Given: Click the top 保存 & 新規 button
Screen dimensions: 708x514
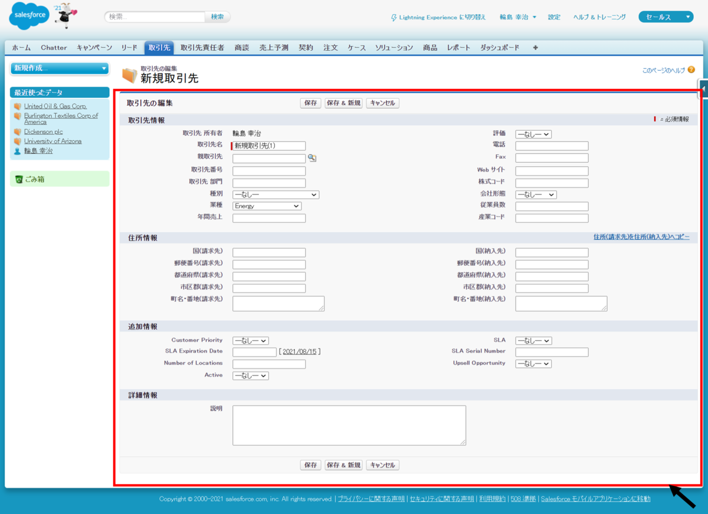Looking at the screenshot, I should click(x=343, y=103).
